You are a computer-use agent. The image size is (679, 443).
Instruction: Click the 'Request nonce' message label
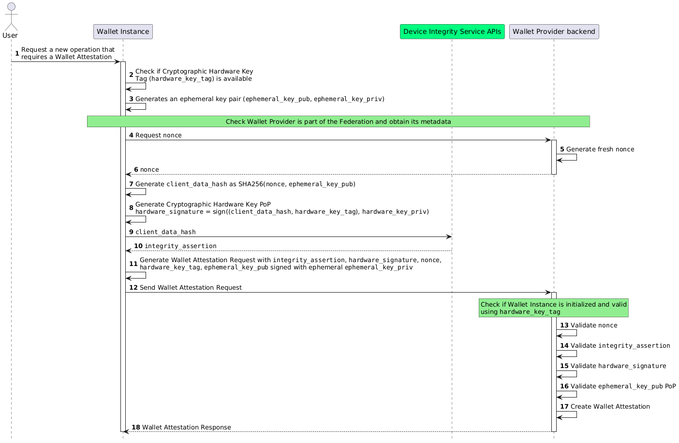158,135
